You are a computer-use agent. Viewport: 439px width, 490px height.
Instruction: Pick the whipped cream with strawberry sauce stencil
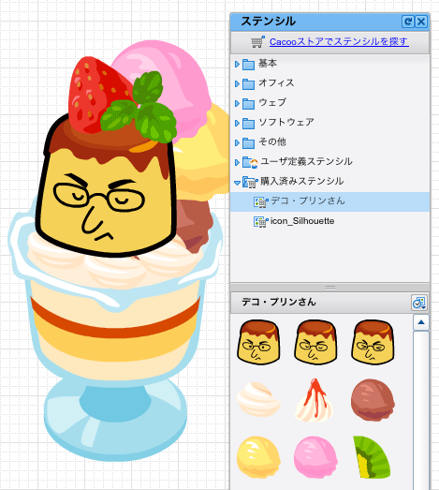[315, 400]
